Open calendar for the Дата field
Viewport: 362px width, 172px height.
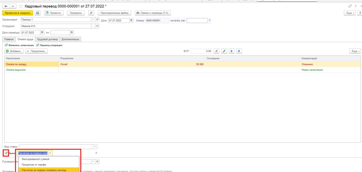131,21
